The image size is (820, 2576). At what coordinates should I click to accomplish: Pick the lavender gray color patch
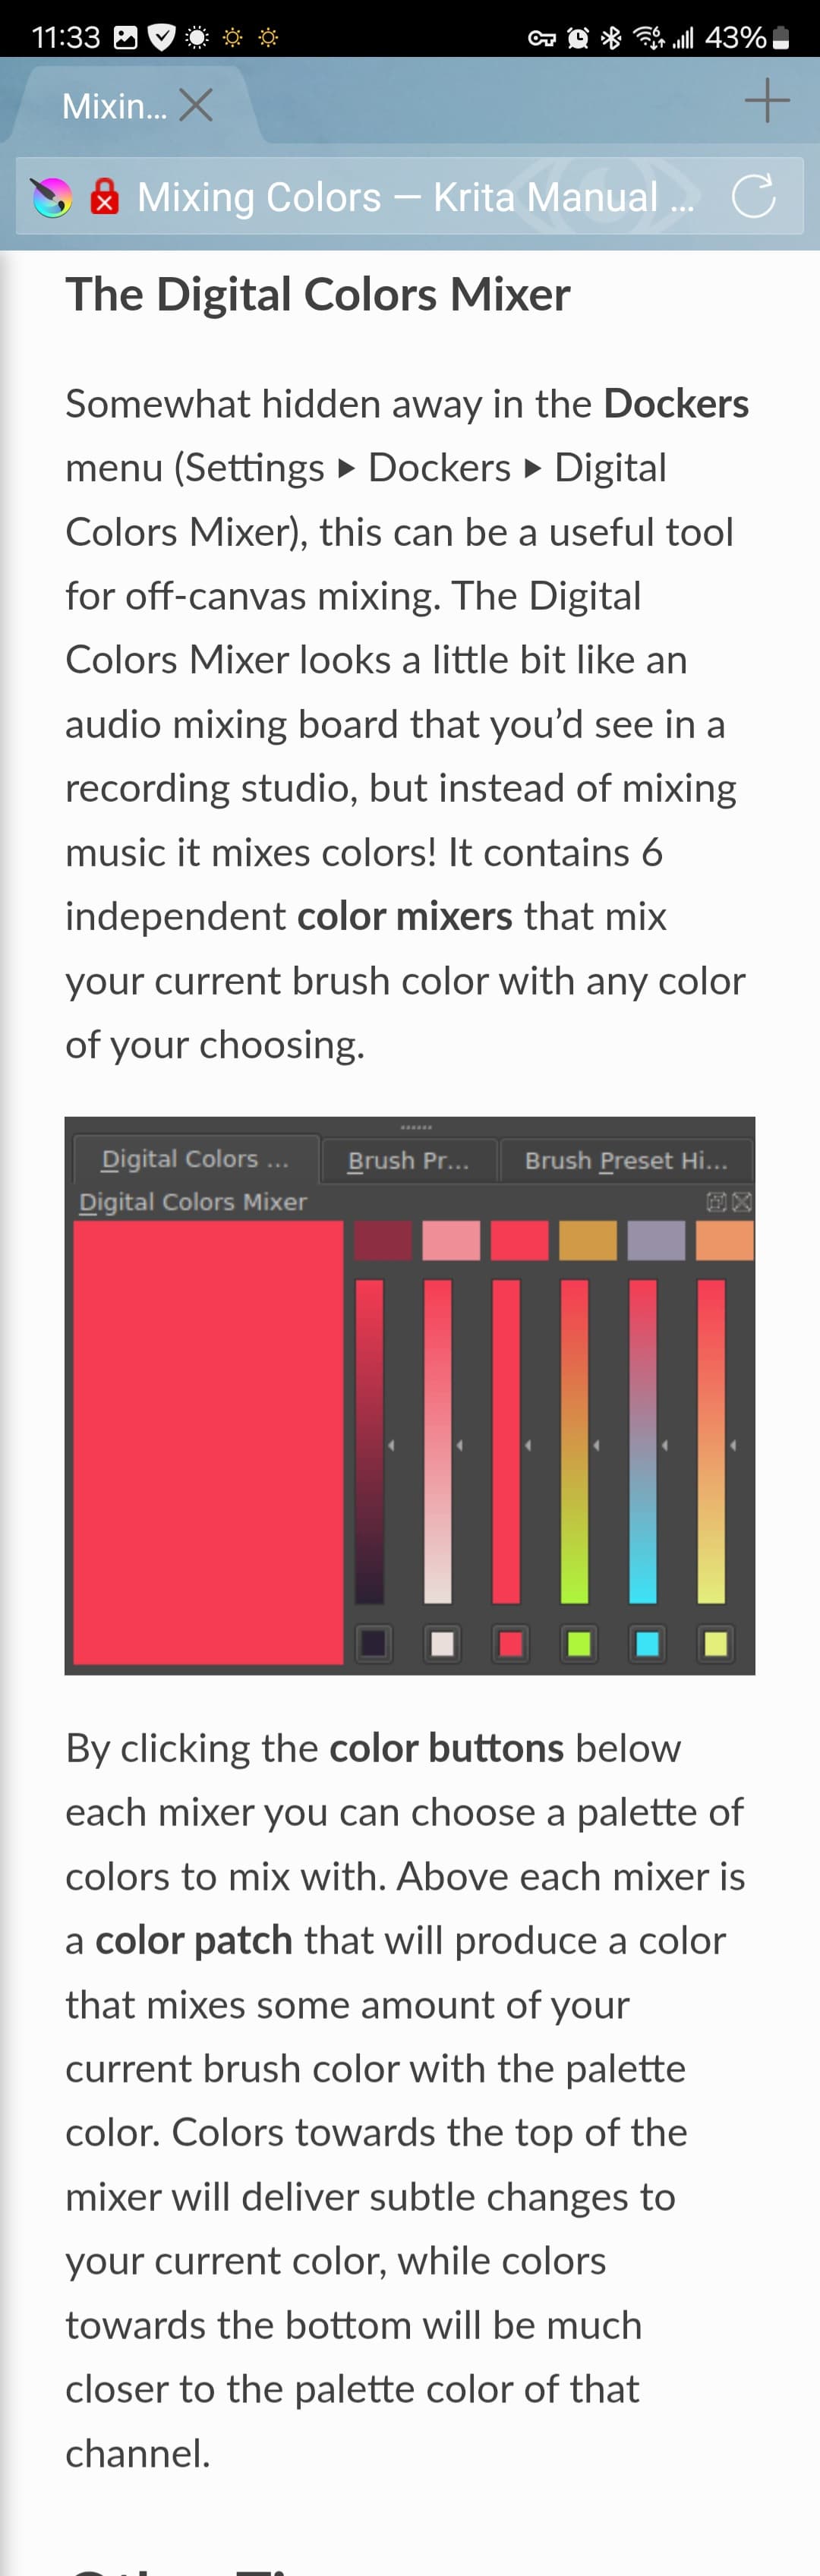(x=656, y=1240)
